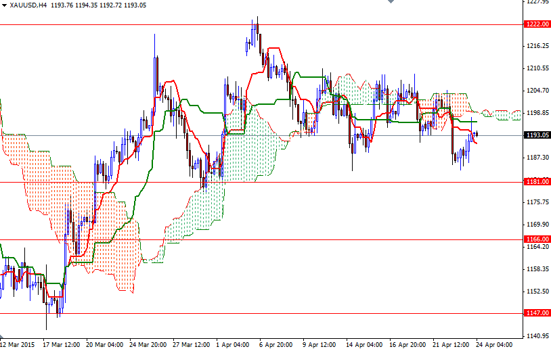Viewport: 551px width, 349px height.
Task: Click the gray chart shift marker at top
Action: (x=391, y=2)
